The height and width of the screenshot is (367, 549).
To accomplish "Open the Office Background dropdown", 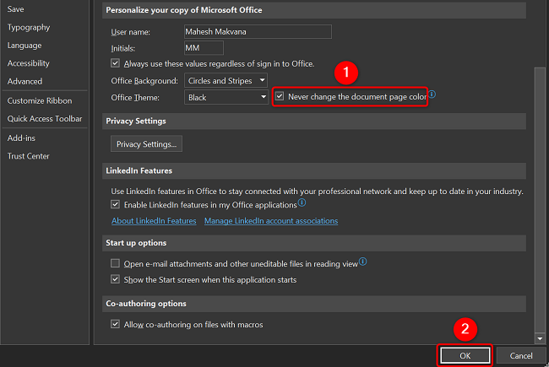I will [226, 81].
